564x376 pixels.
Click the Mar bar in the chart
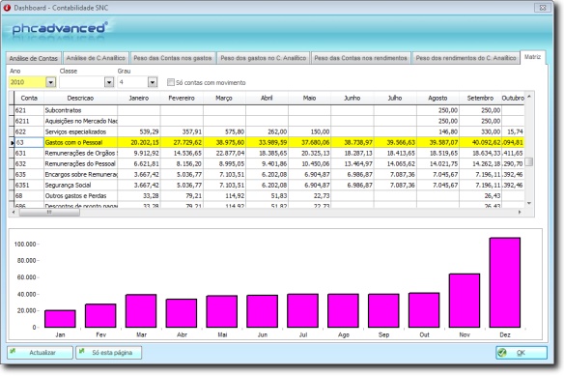[141, 311]
